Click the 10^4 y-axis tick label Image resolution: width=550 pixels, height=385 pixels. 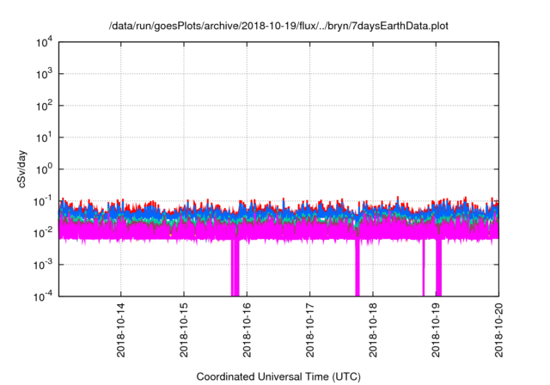click(x=44, y=42)
